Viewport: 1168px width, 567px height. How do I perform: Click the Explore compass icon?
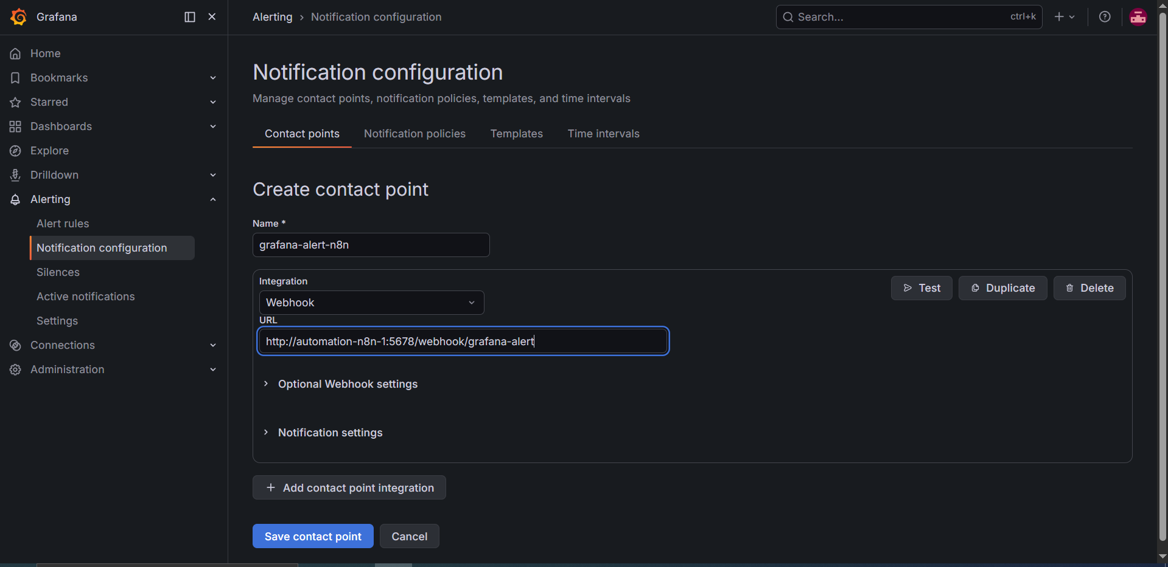(x=15, y=151)
